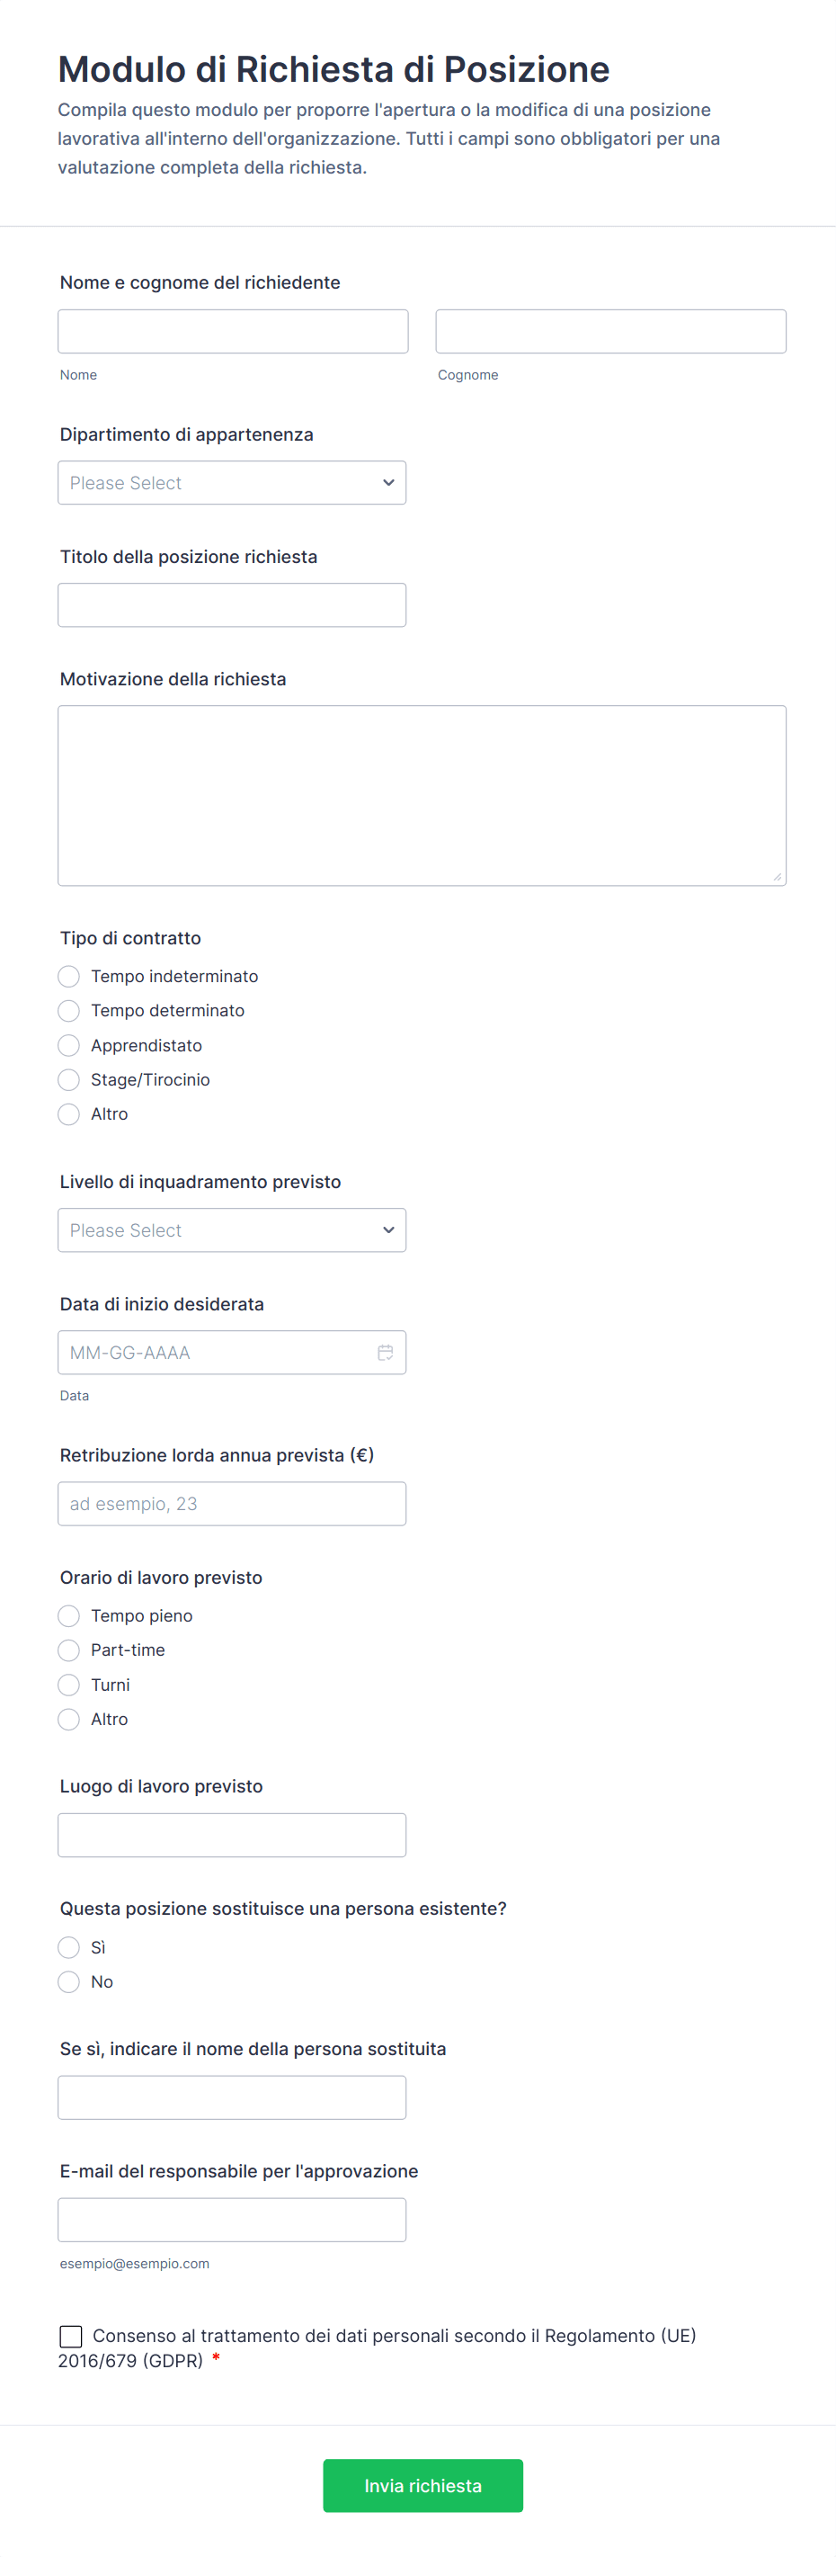Viewport: 836px width, 2557px height.
Task: Grab the Motivazione textarea resize handle
Action: click(778, 877)
